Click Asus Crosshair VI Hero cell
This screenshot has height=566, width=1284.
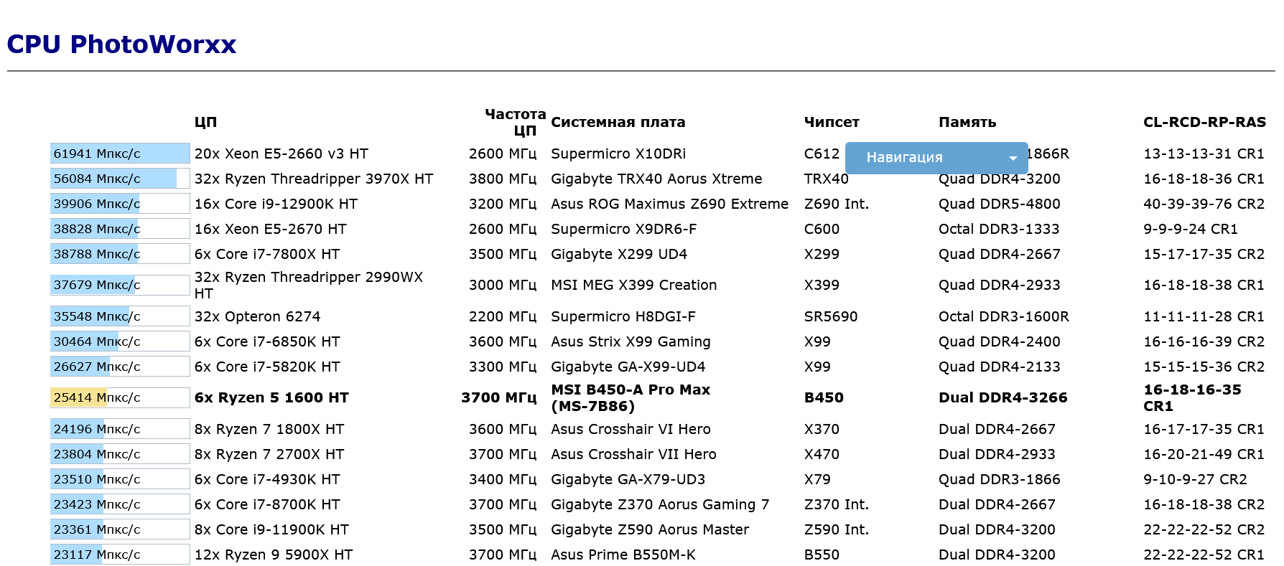[631, 429]
